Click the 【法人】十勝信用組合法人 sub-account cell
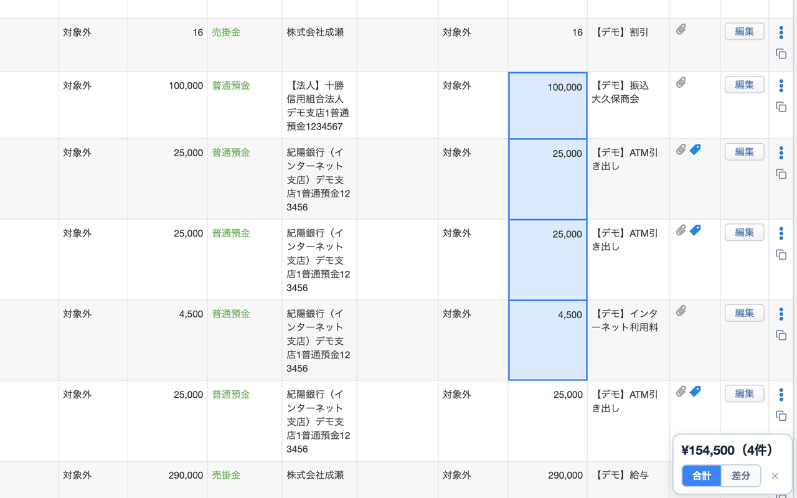The image size is (797, 498). (x=319, y=105)
